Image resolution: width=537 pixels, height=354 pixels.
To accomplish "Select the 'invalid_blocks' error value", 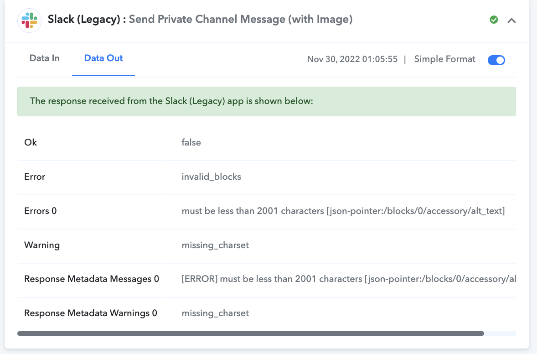I will pos(212,177).
